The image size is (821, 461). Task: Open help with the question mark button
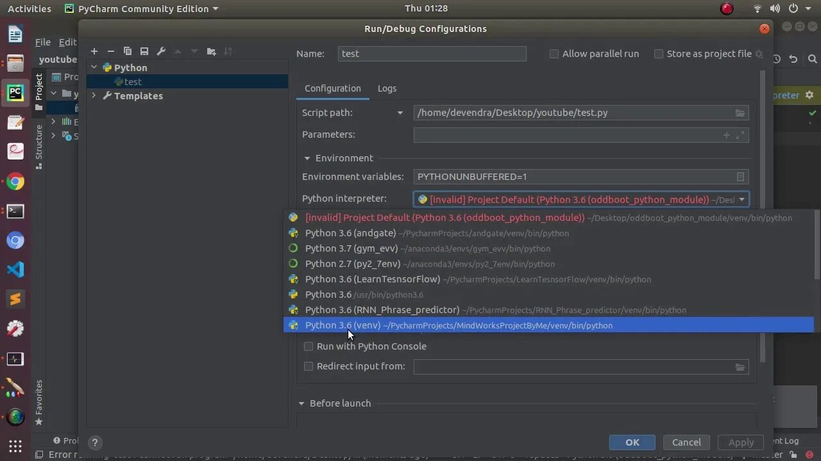[x=95, y=442]
